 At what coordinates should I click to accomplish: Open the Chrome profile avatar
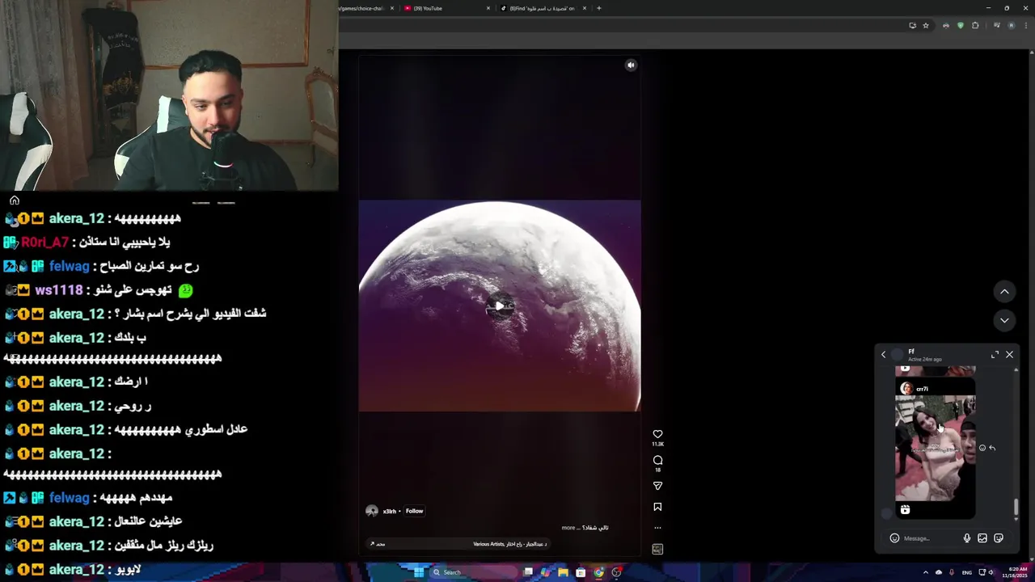coord(1011,26)
